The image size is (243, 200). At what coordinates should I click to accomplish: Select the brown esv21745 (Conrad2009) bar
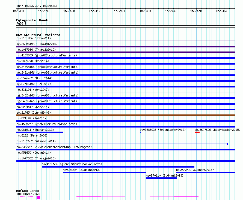coord(126,115)
